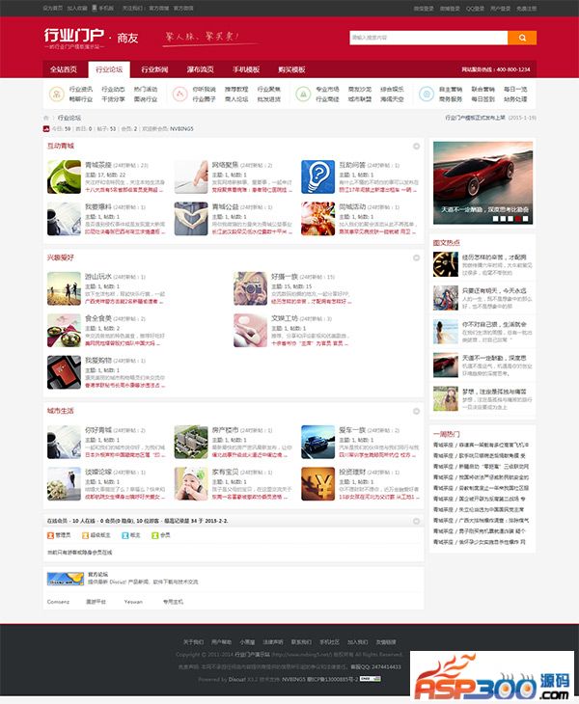579x704 pixels.
Task: Click the 小黑屋 footer link
Action: click(247, 642)
